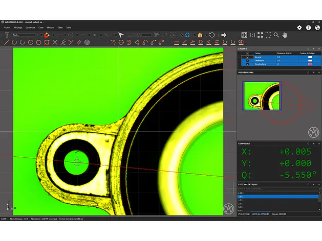Click the help question mark icon

tap(308, 28)
